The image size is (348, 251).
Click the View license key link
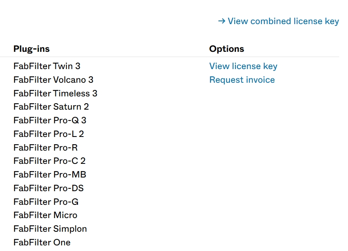click(243, 66)
